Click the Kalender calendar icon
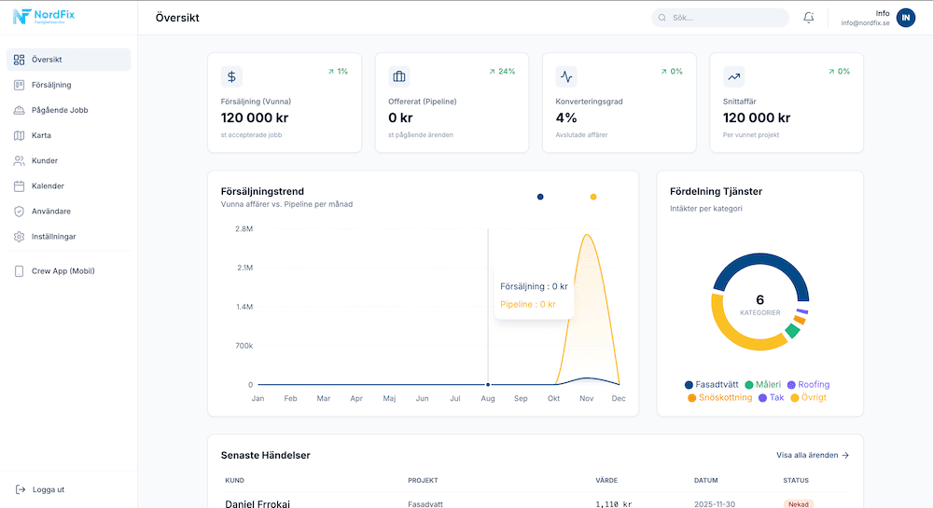The image size is (933, 508). 19,186
